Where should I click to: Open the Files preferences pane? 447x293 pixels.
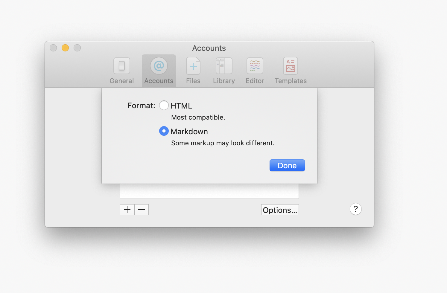coord(193,71)
